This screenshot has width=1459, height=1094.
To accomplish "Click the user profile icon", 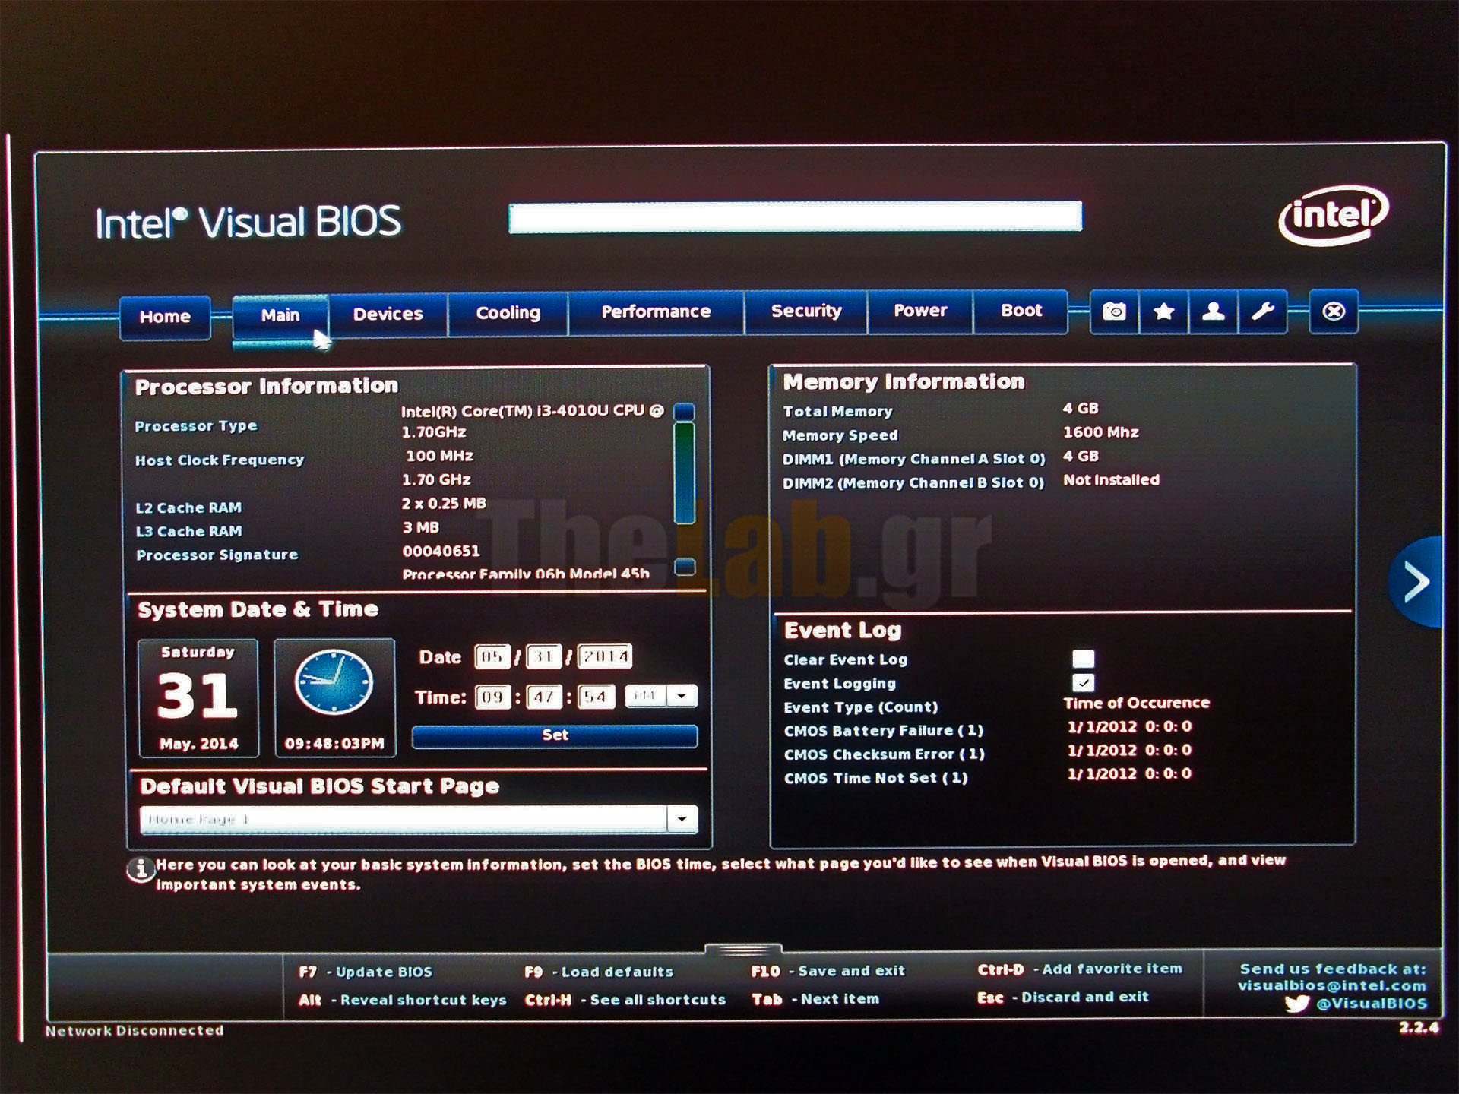I will click(1213, 311).
